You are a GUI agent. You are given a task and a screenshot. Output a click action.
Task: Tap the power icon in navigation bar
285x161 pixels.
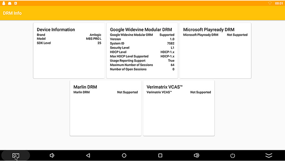click(233, 156)
